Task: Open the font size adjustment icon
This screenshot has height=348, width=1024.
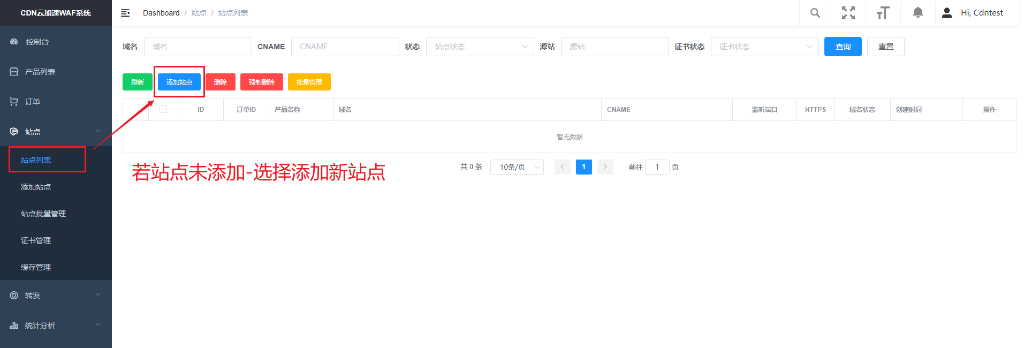Action: point(883,13)
